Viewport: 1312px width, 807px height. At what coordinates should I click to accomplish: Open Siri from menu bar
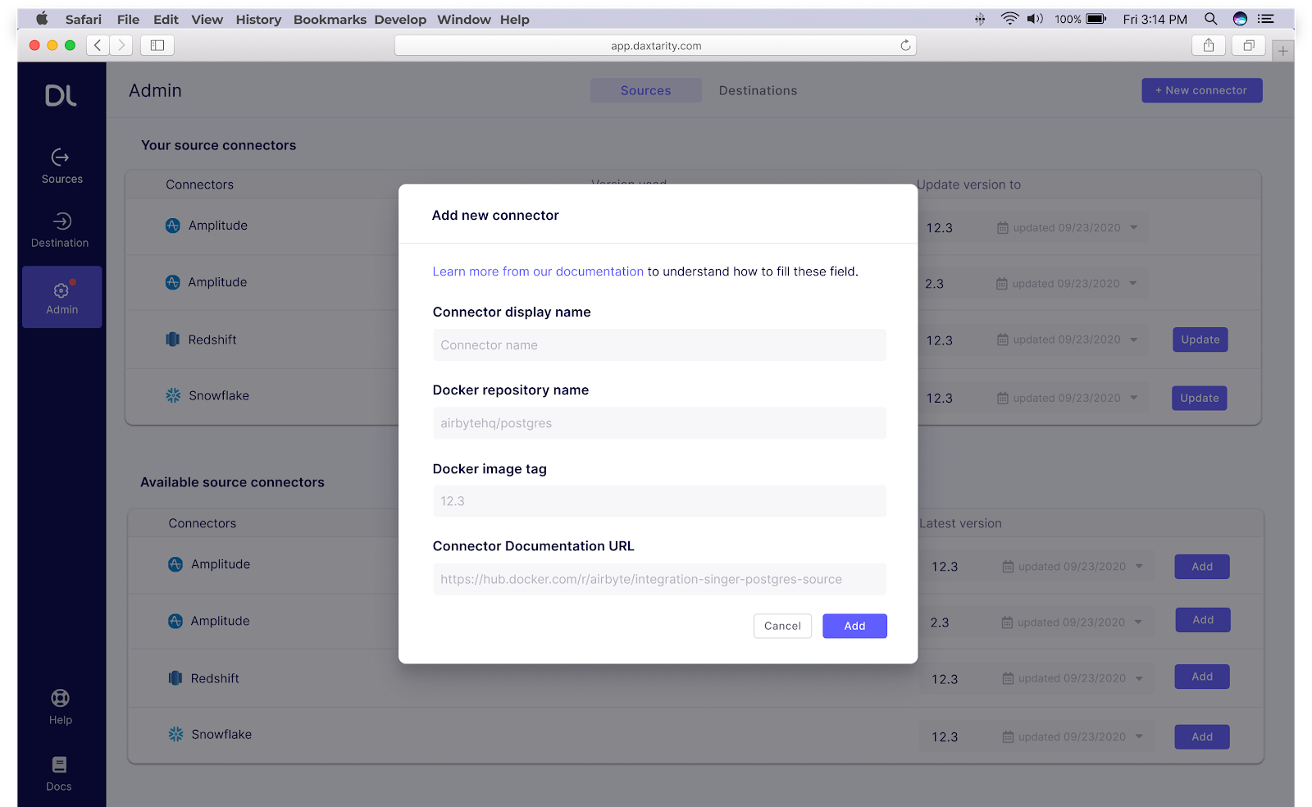pos(1240,19)
